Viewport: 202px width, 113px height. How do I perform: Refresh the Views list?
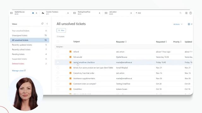(42, 24)
